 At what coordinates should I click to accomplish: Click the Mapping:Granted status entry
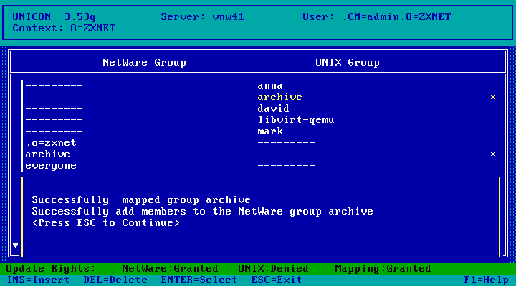click(383, 269)
